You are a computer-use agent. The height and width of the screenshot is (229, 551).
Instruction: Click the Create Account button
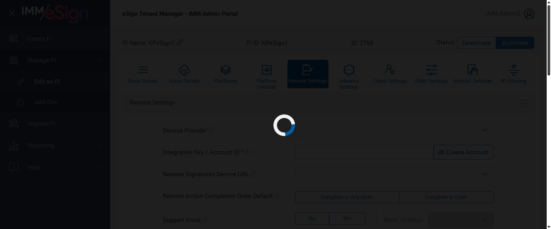point(463,152)
